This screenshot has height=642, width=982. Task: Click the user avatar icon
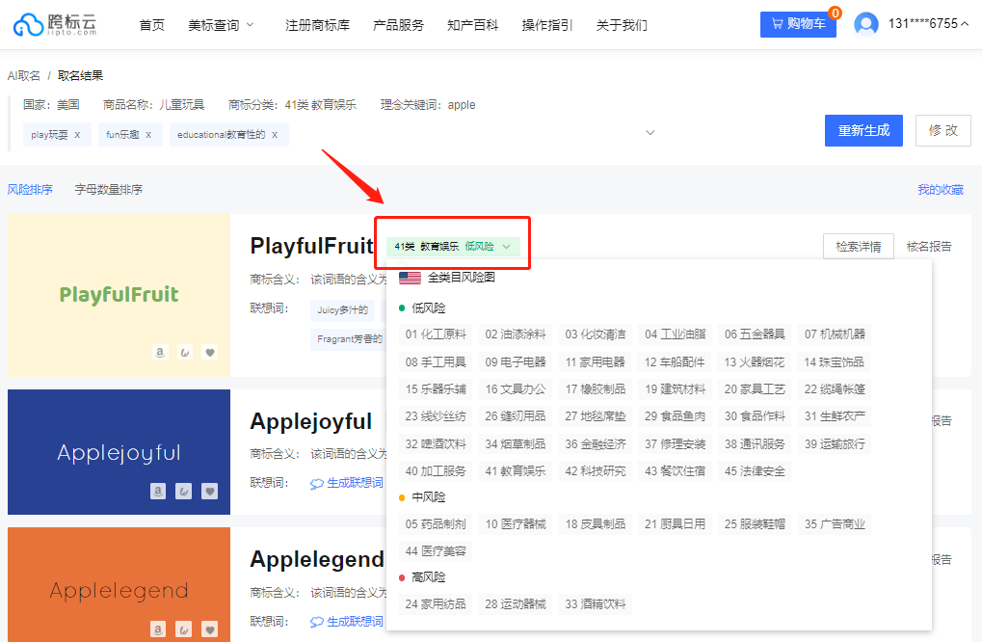(865, 23)
